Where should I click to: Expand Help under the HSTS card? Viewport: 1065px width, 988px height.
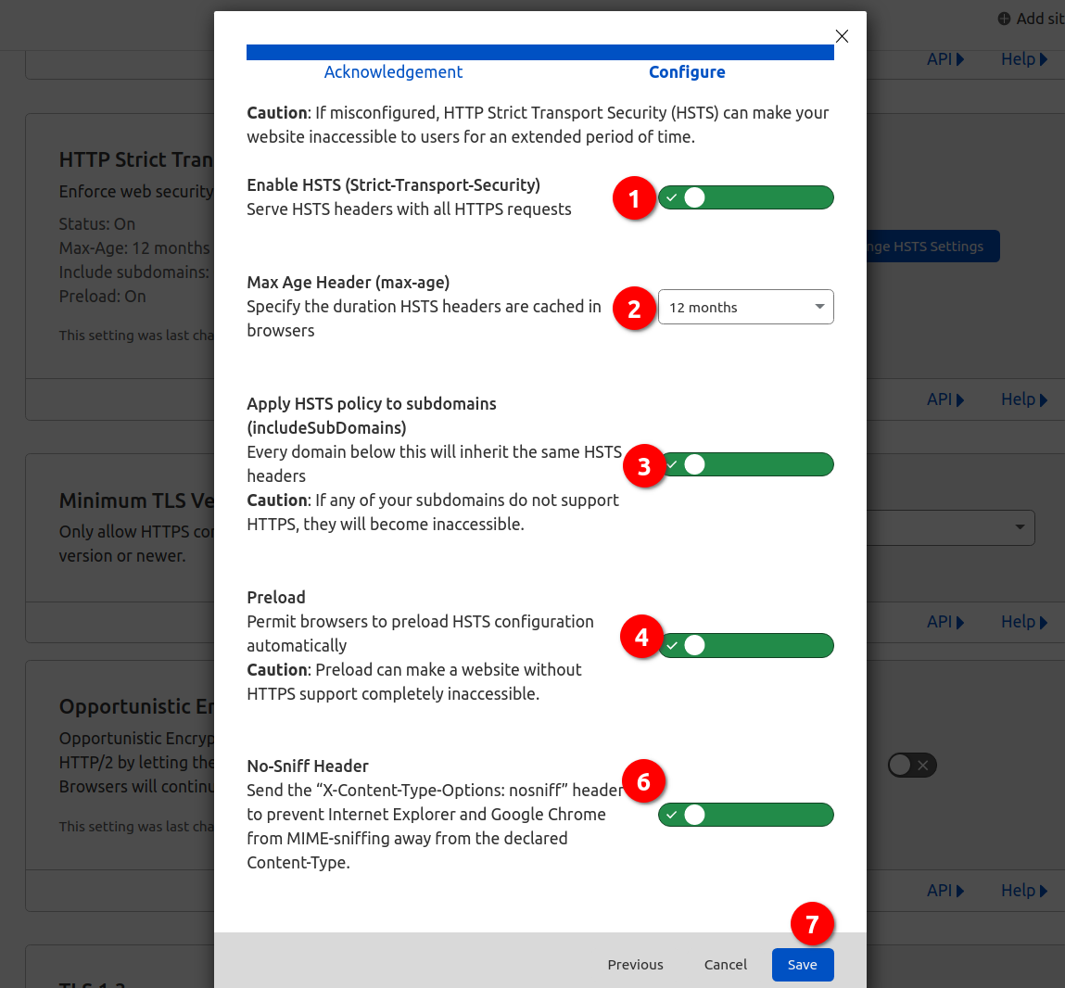[1023, 399]
